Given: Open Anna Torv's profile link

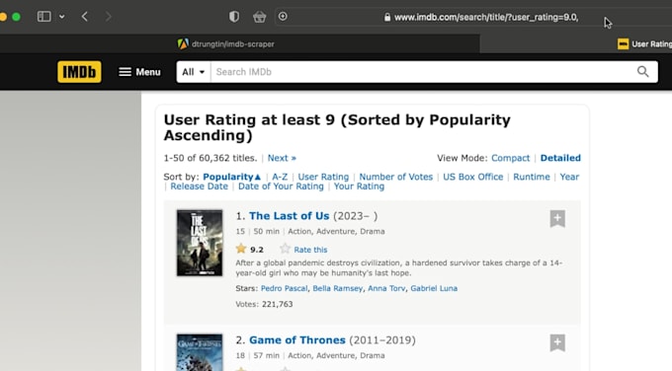Looking at the screenshot, I should coord(386,288).
